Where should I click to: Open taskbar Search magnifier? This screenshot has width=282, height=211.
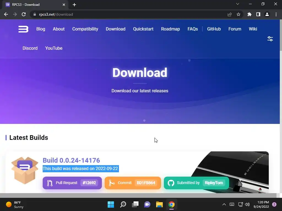click(123, 204)
